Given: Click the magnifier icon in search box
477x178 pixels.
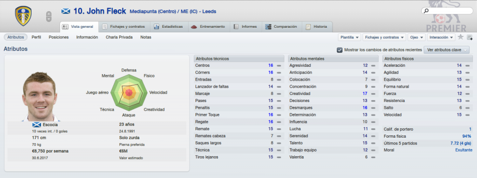Looking at the screenshot, I should pos(426,11).
